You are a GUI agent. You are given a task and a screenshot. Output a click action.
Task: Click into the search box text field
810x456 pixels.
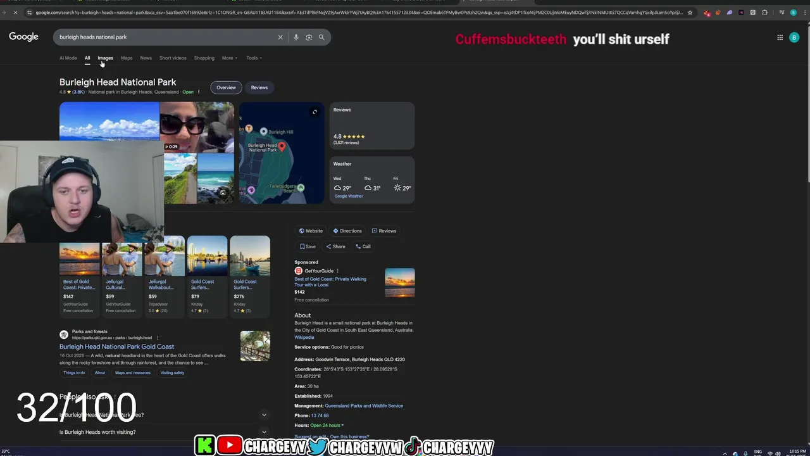pyautogui.click(x=165, y=37)
